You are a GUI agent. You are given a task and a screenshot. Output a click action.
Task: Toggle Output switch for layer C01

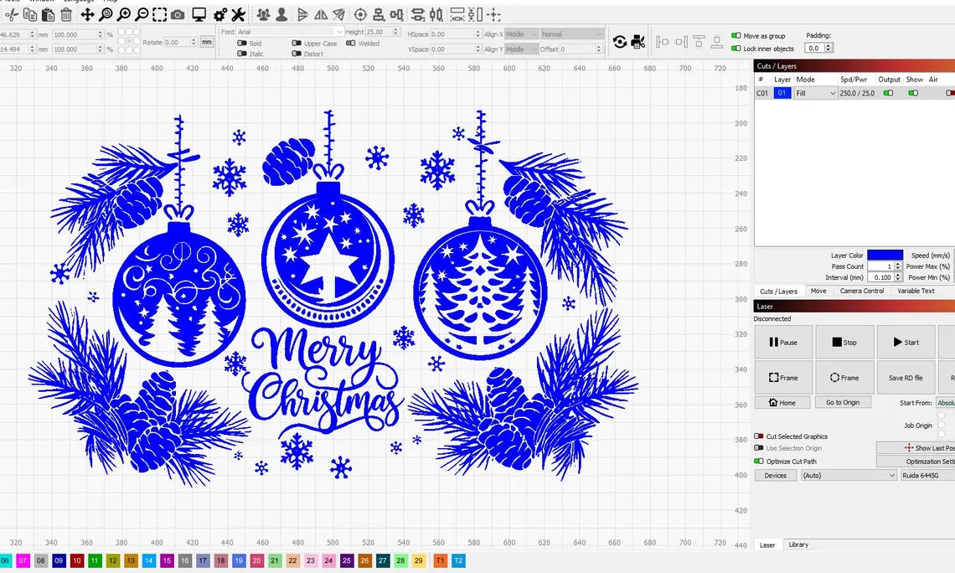pyautogui.click(x=888, y=93)
